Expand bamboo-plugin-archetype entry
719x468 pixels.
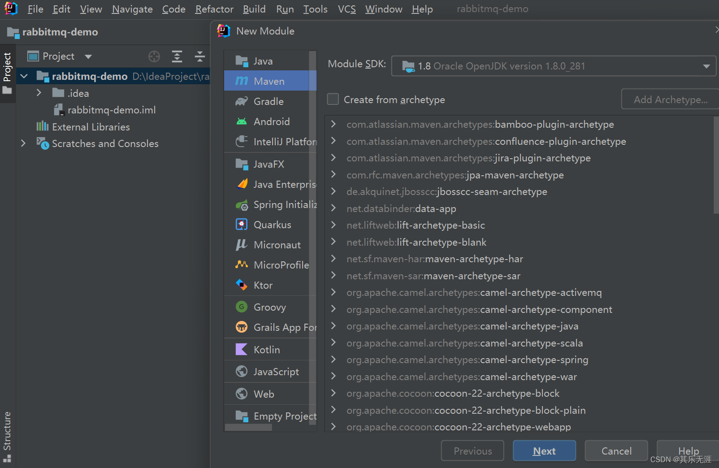[334, 124]
